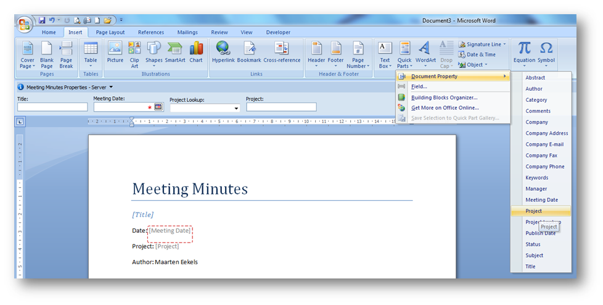Viewport: 603px width, 305px height.
Task: Insert a Chart
Action: tap(195, 52)
